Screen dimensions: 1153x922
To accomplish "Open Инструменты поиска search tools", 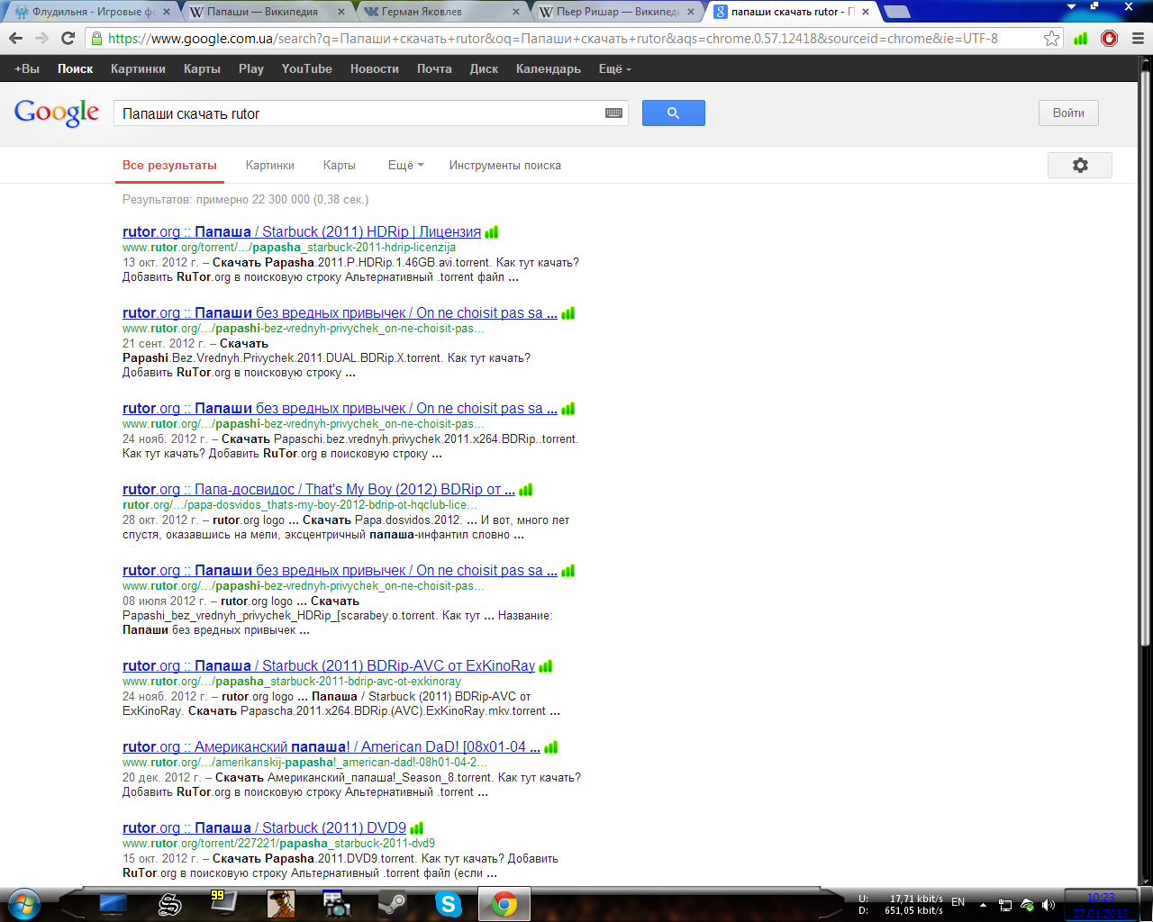I will point(505,165).
